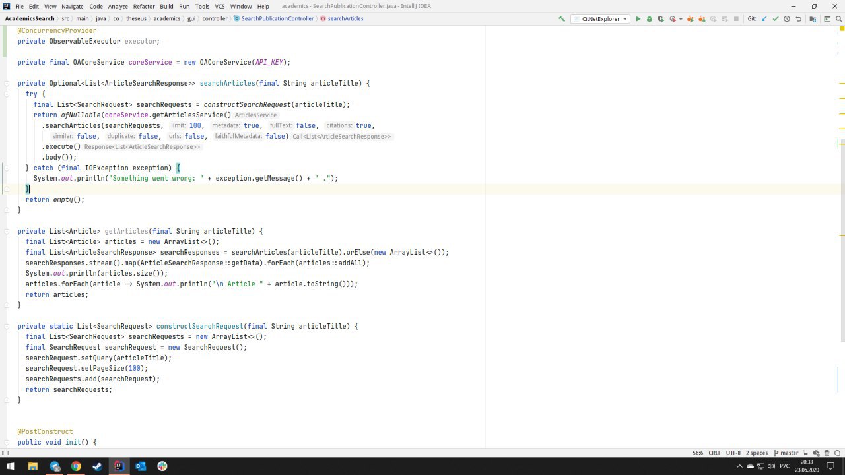
Task: Open the Refactor menu
Action: tap(144, 6)
